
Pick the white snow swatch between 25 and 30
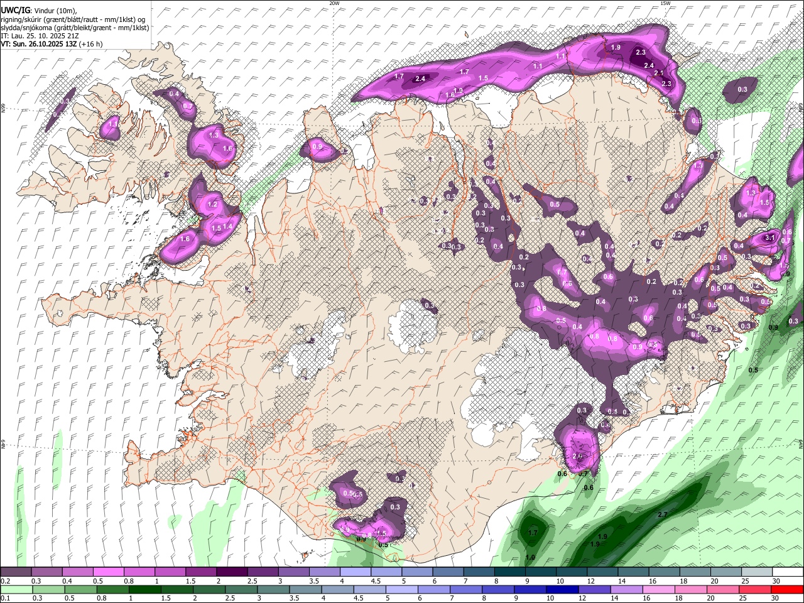coord(757,572)
